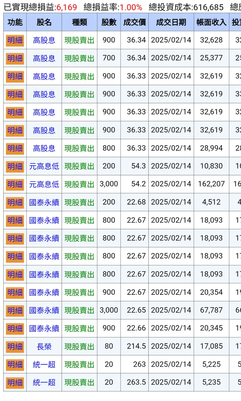
Task: Click 國泰永續 link in the 4,512 income row
Action: pos(44,202)
